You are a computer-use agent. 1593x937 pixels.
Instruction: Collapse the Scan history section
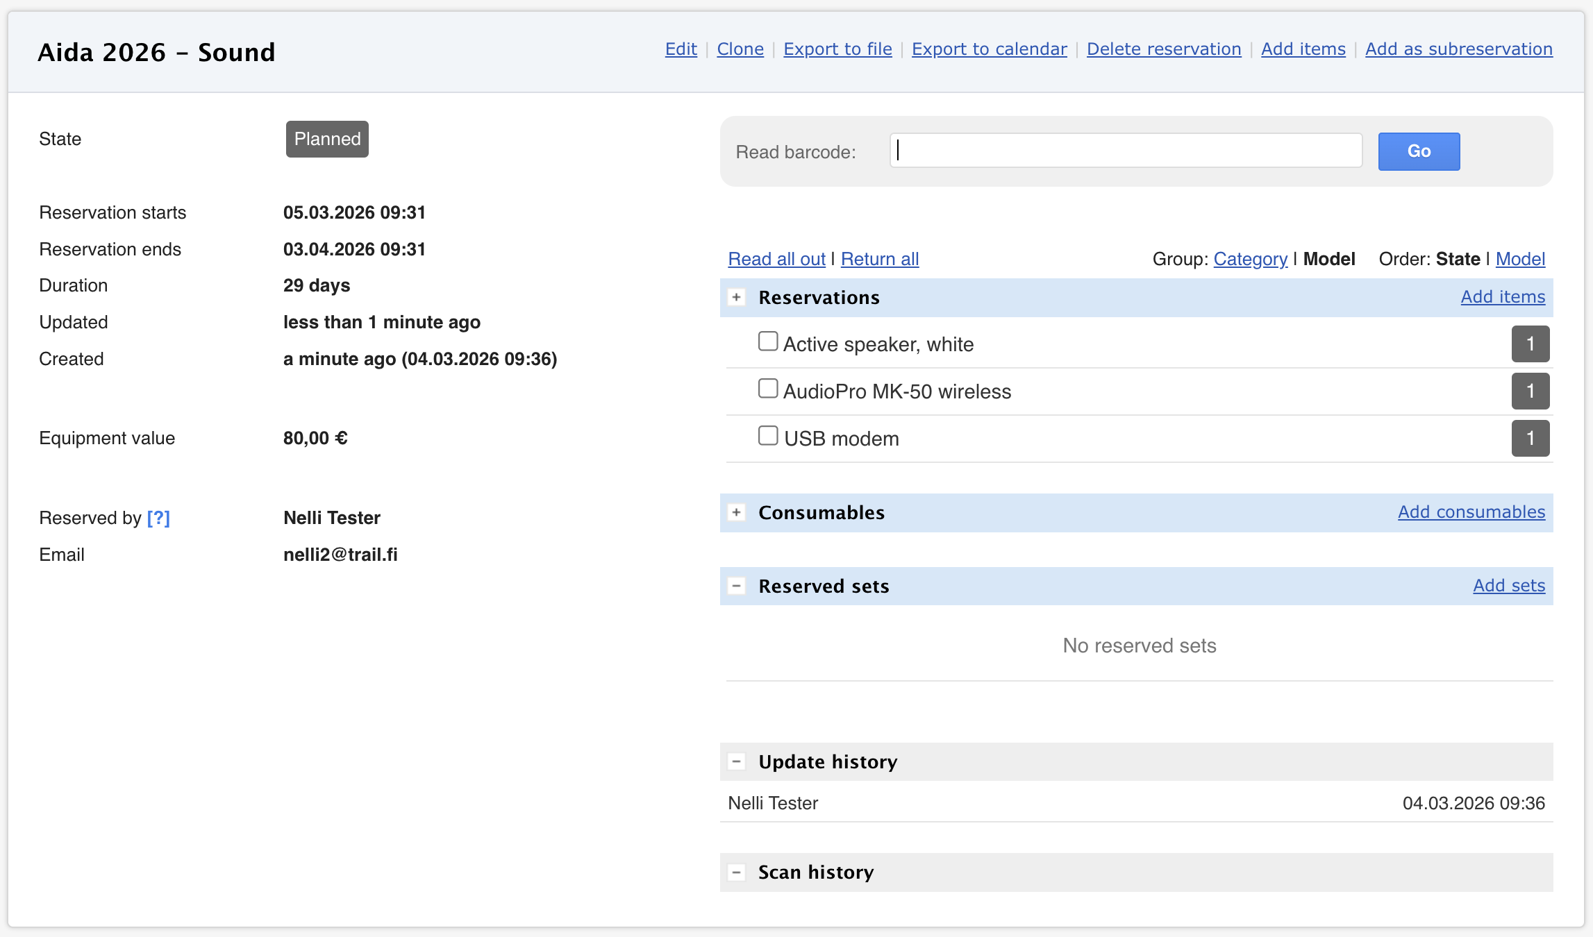(x=737, y=872)
